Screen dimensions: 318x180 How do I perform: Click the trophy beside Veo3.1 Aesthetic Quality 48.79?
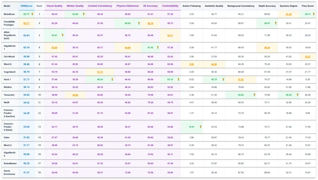[x=223, y=79]
